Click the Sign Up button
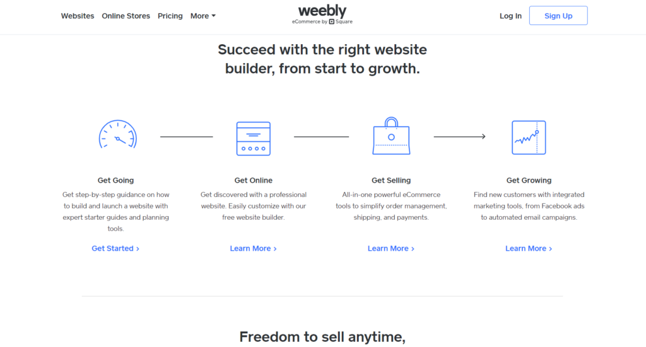Image resolution: width=646 pixels, height=347 pixels. click(558, 16)
